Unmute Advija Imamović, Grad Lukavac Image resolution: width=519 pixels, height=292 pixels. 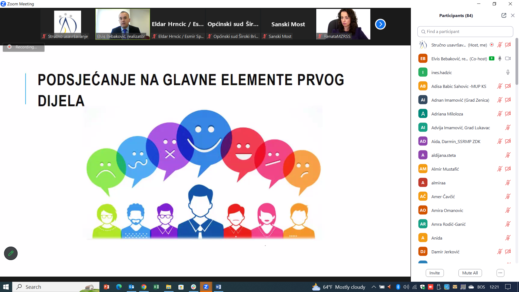[508, 127]
